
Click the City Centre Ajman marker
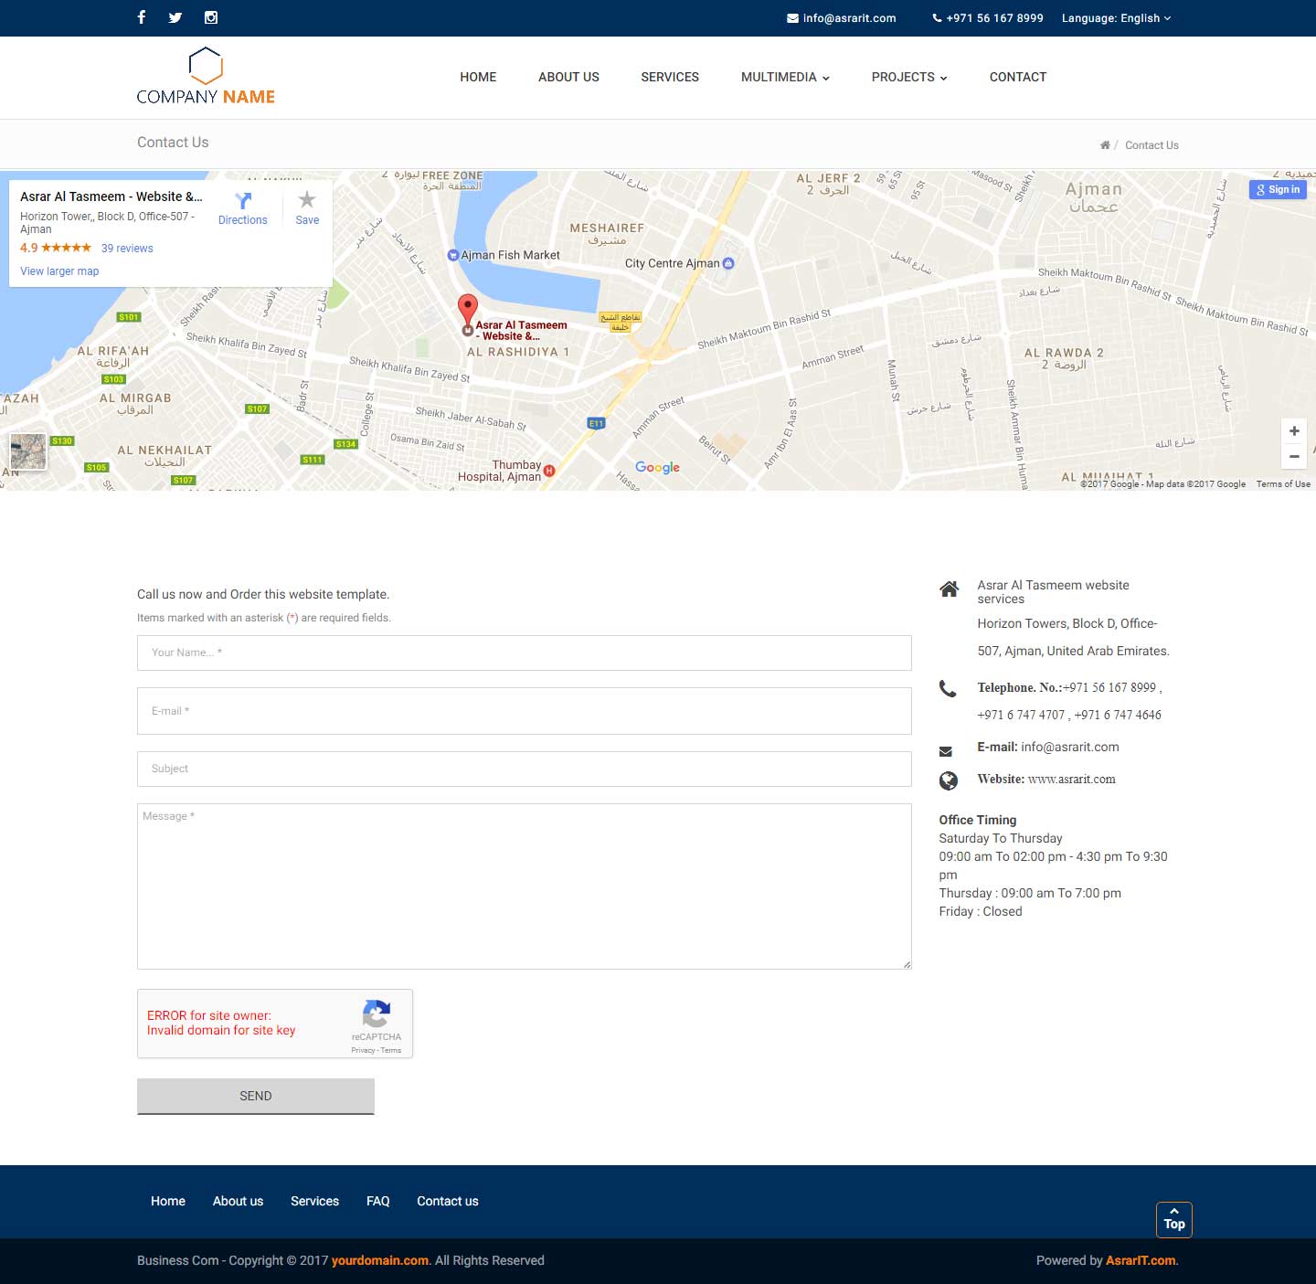(x=728, y=263)
